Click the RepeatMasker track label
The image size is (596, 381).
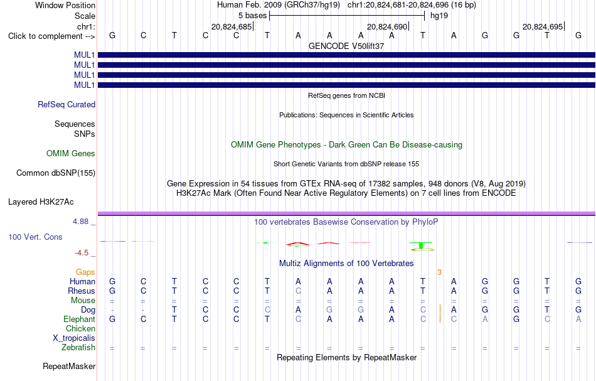tap(69, 367)
